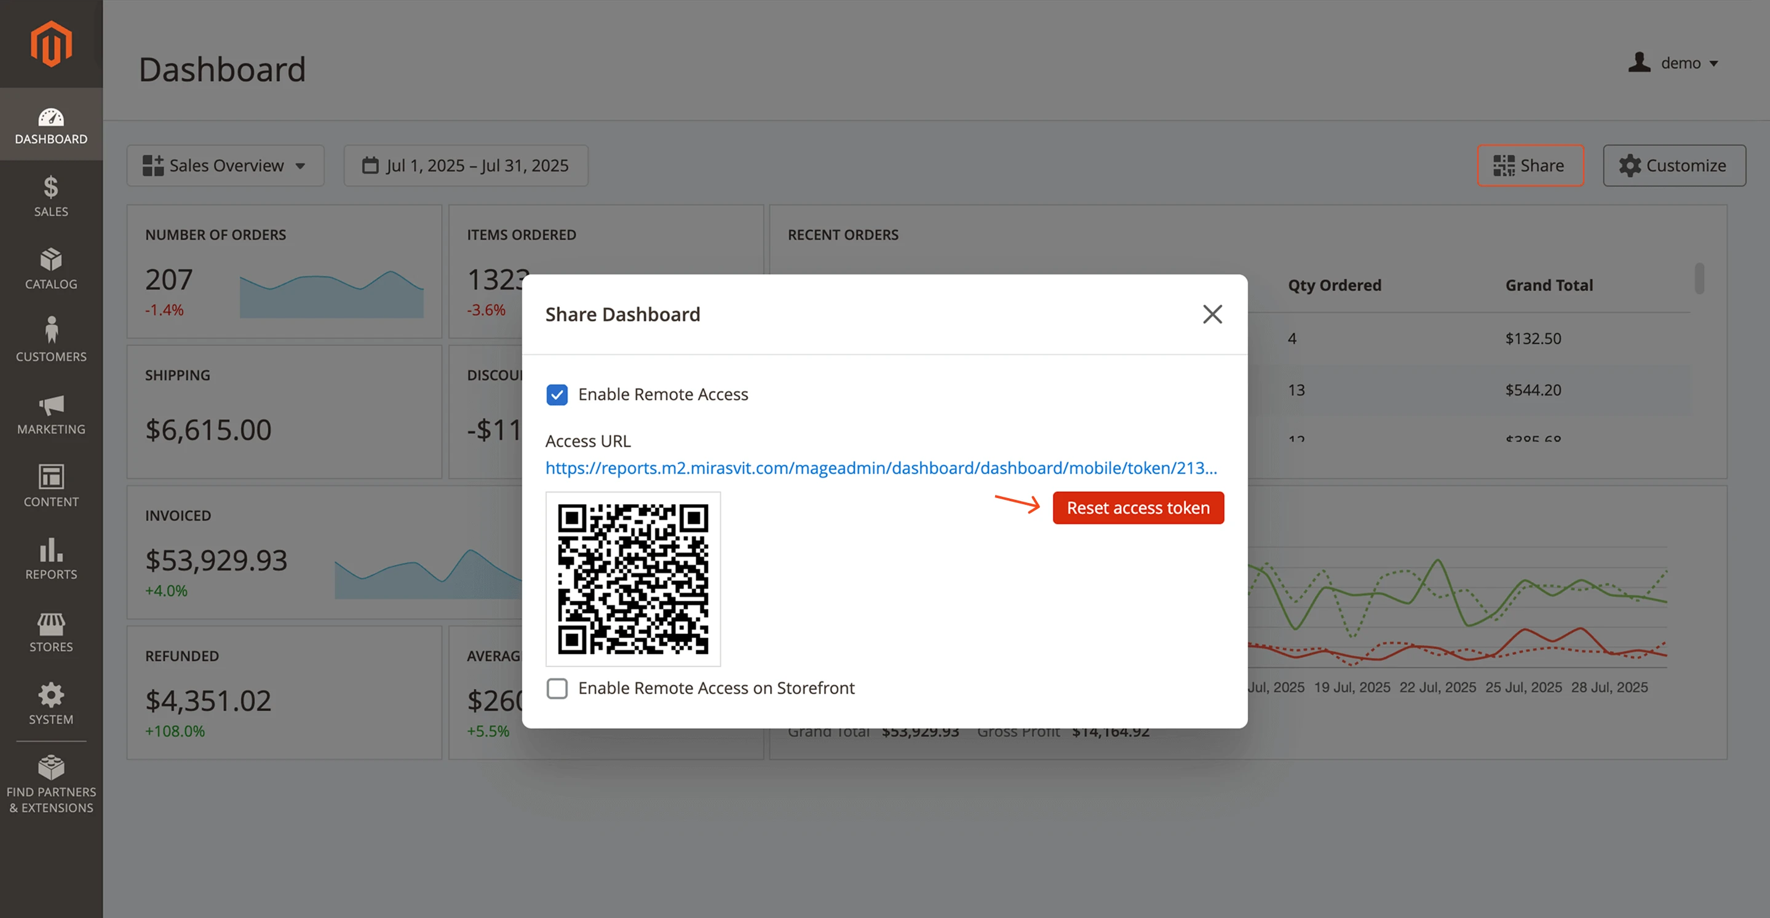The width and height of the screenshot is (1770, 918).
Task: Open the Customers section
Action: [x=51, y=340]
